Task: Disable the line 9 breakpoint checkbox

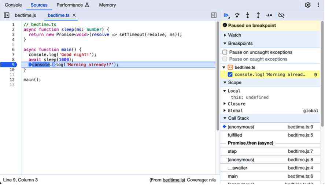Action: [x=230, y=75]
